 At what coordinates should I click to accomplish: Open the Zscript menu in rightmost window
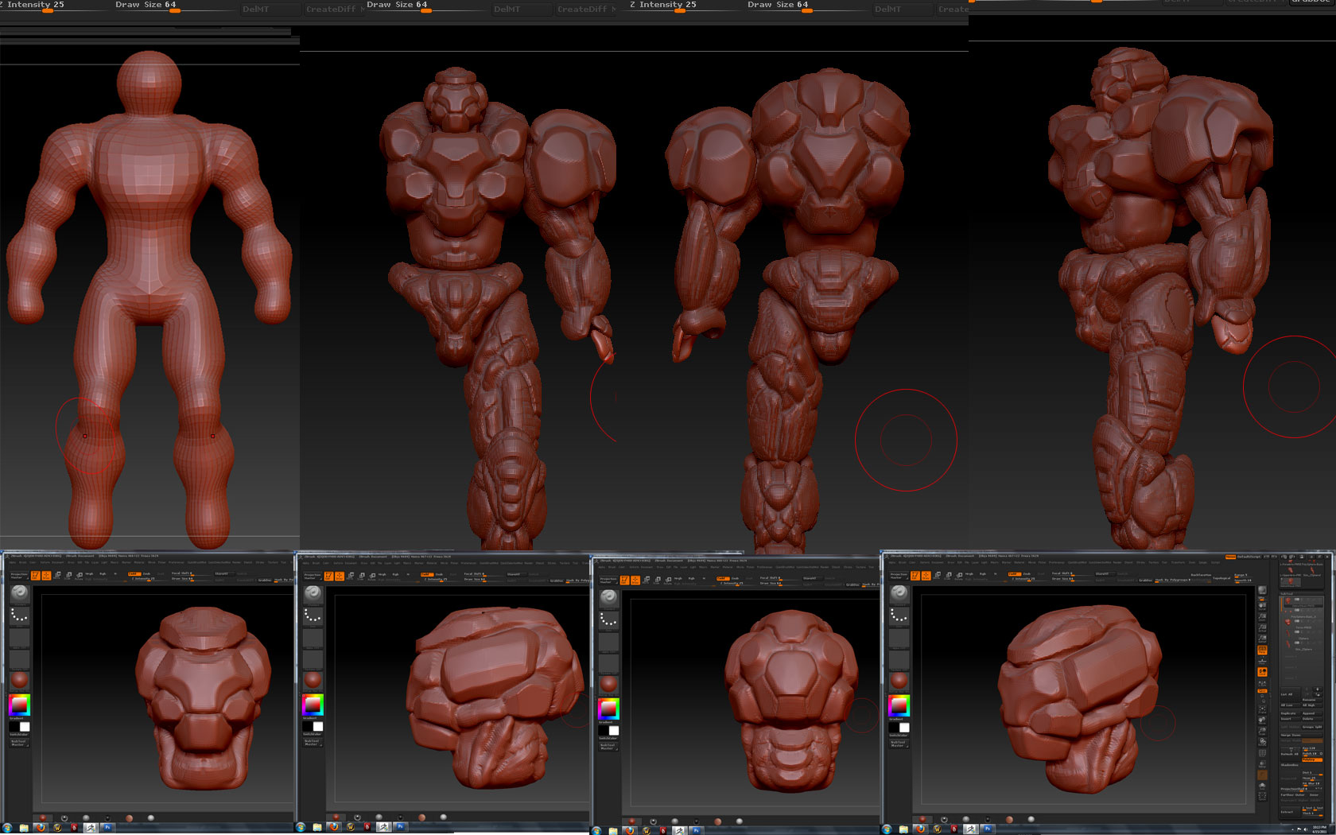(x=1215, y=562)
